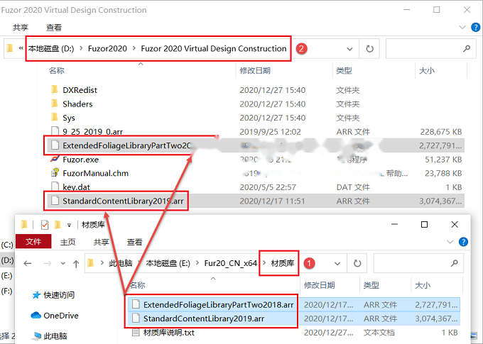
Task: Select the (F:) drive in navigation pane
Action: 7,291
